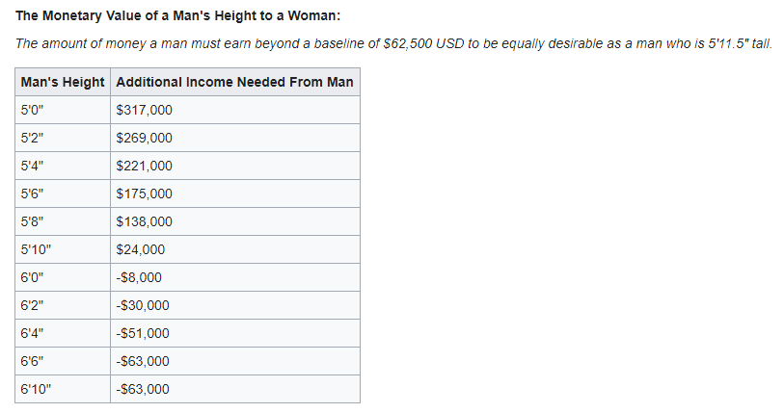Click the bold table title heading
The image size is (784, 413).
coord(178,16)
